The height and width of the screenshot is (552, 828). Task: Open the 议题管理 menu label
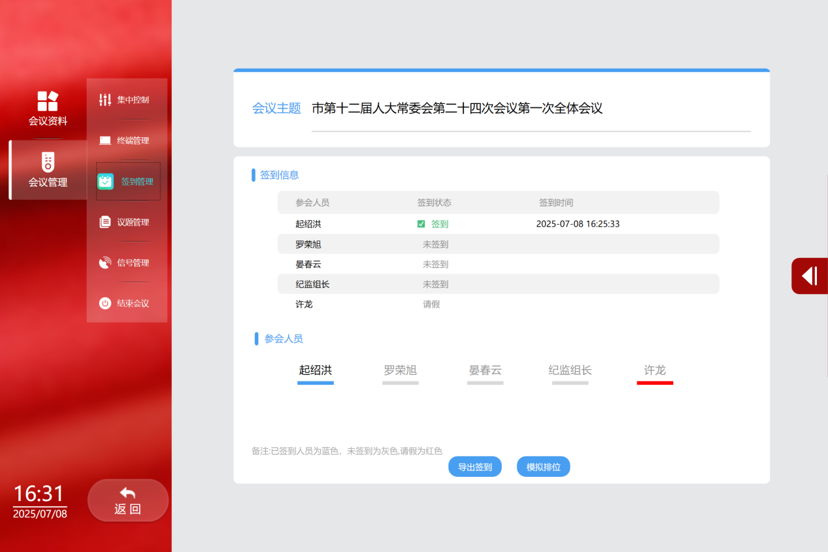coord(133,222)
